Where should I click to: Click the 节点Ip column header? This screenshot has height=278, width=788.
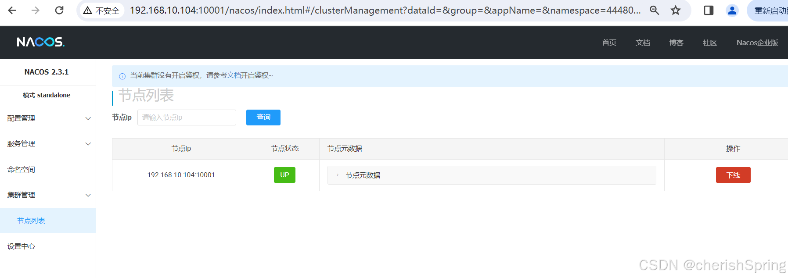(181, 149)
